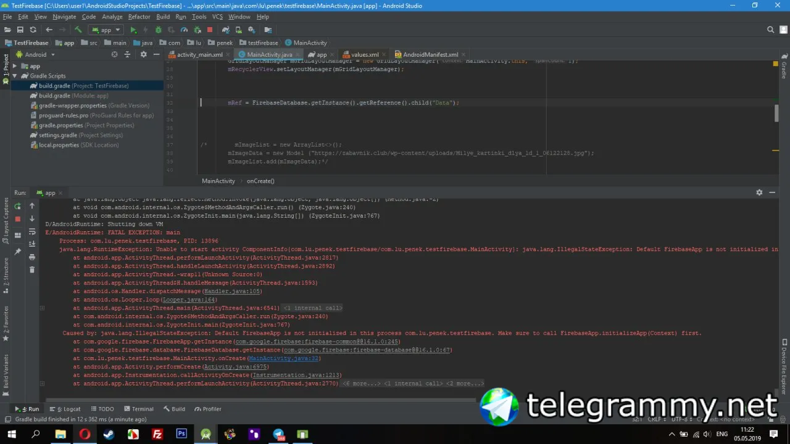Open the app run configuration dropdown
790x444 pixels.
point(106,30)
